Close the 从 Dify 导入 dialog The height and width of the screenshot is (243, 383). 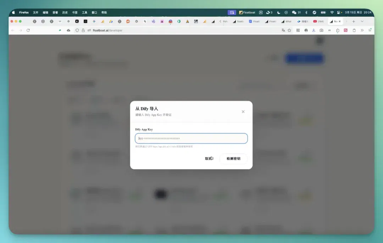click(243, 112)
